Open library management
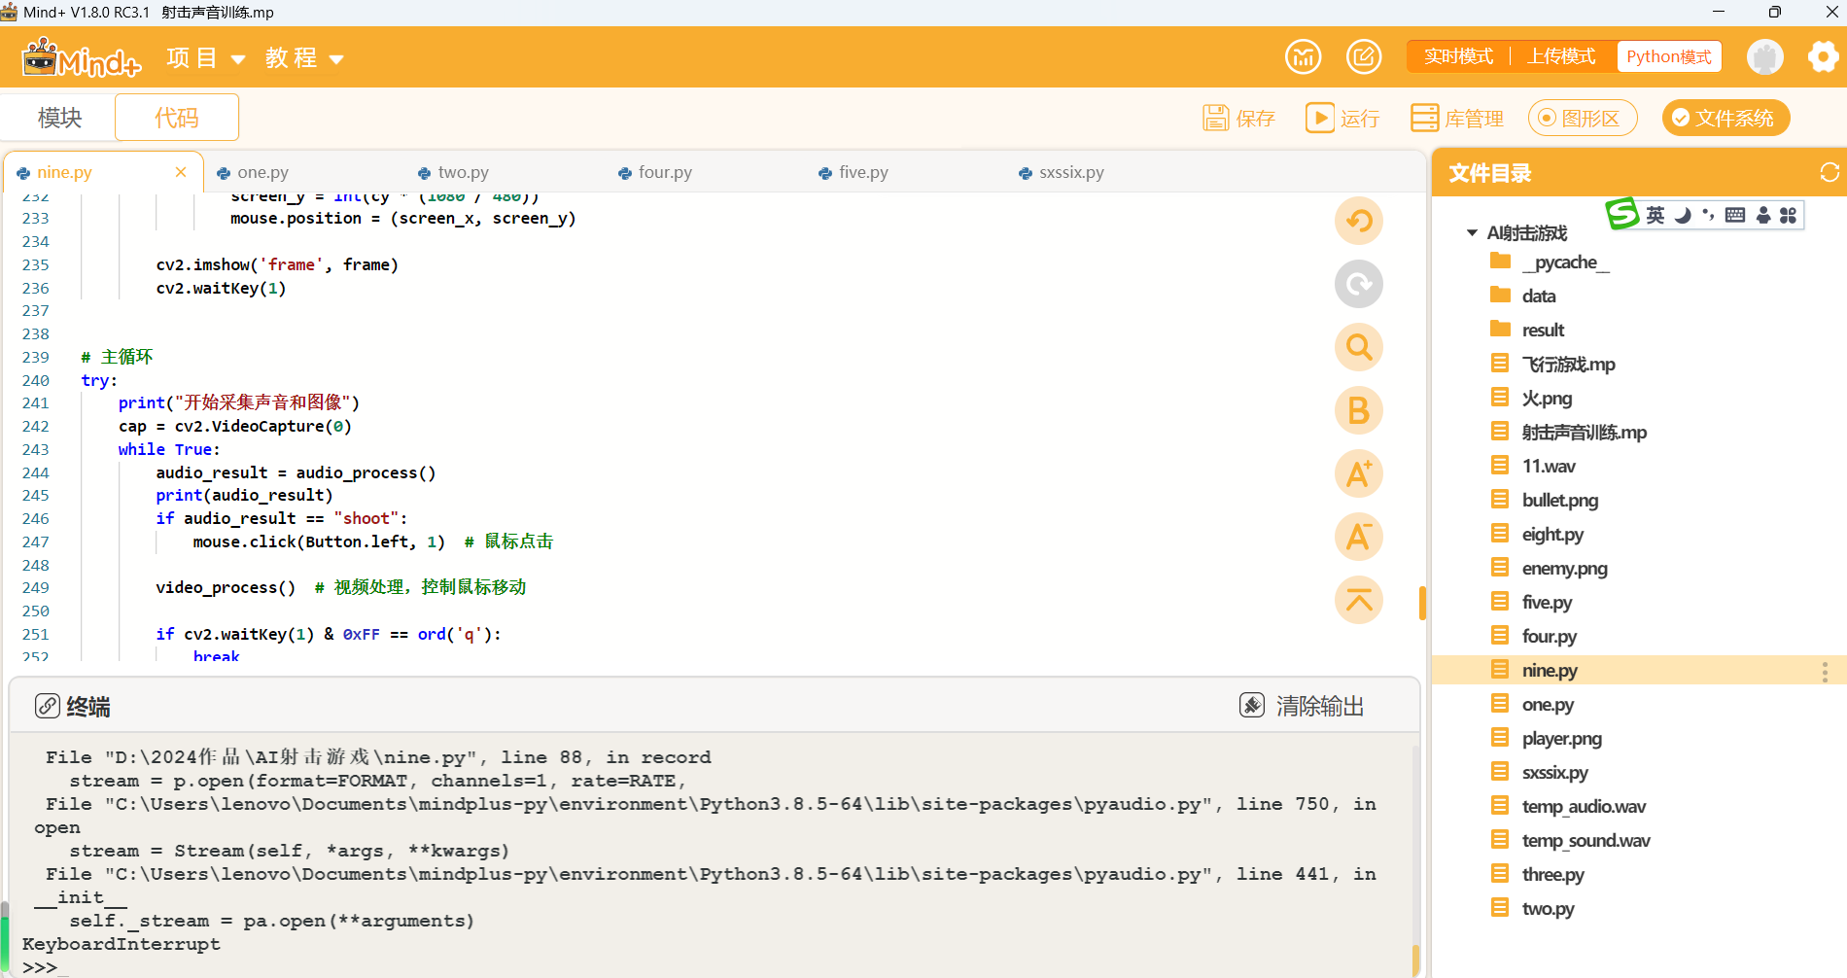 point(1457,118)
